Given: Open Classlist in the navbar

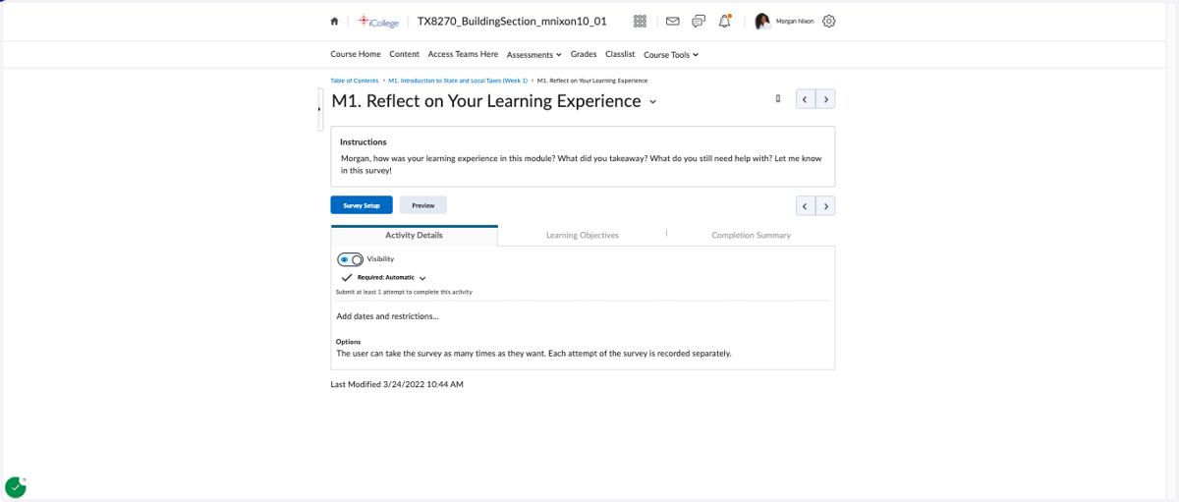Looking at the screenshot, I should 620,54.
